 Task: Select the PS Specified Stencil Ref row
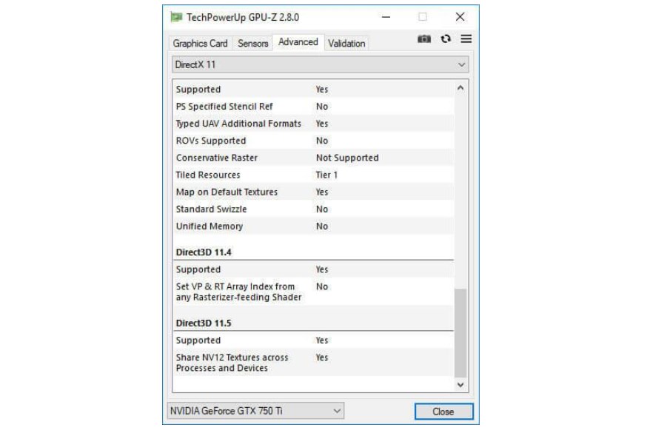(x=314, y=107)
